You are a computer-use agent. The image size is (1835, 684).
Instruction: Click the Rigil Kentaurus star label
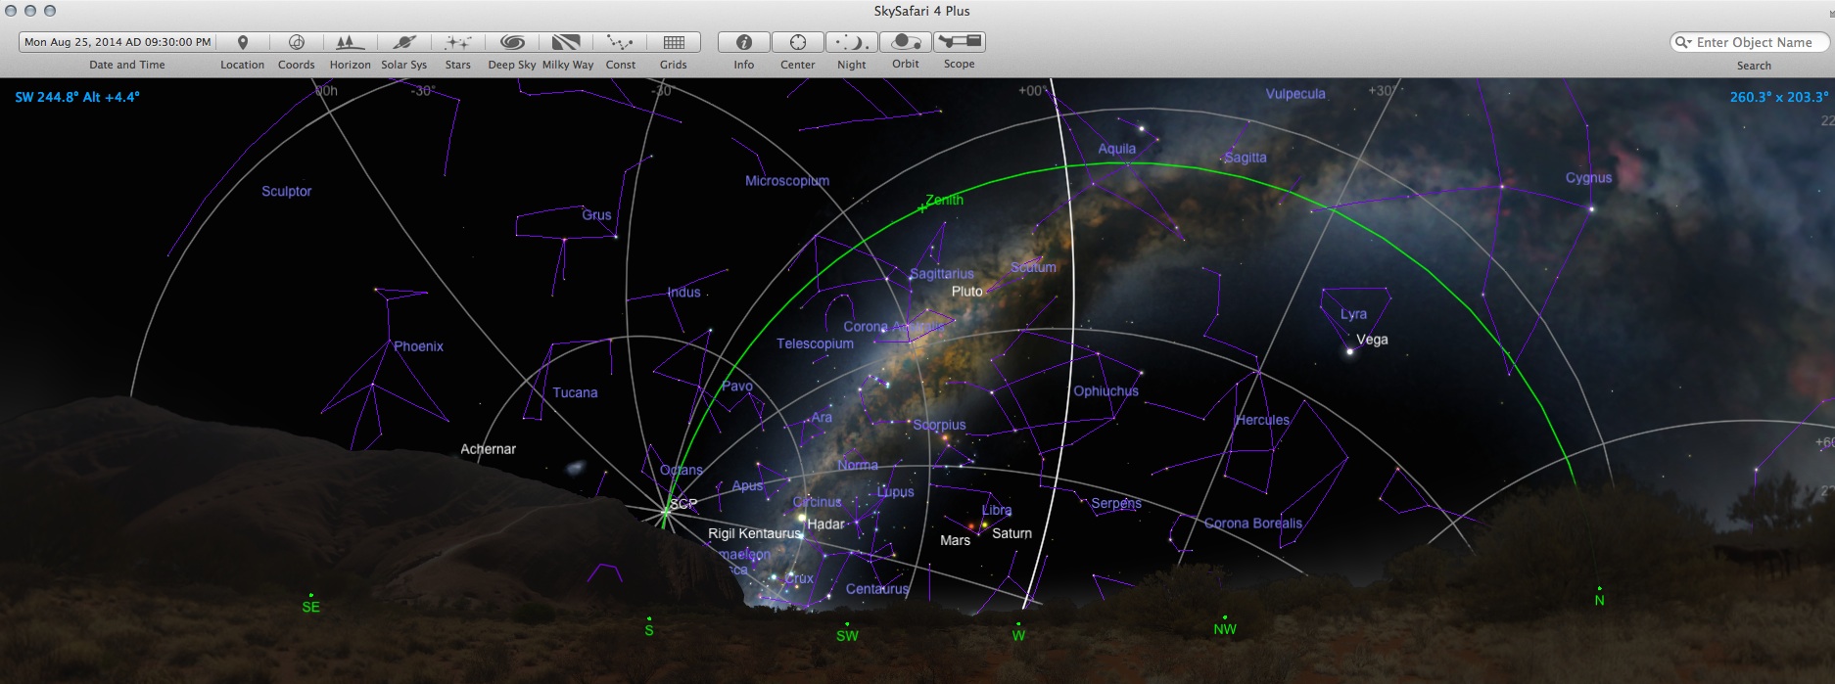tap(754, 533)
